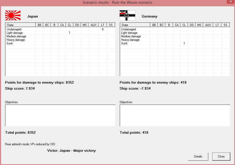
Task: Select the Light damage row in Japan's table
Action: click(60, 33)
